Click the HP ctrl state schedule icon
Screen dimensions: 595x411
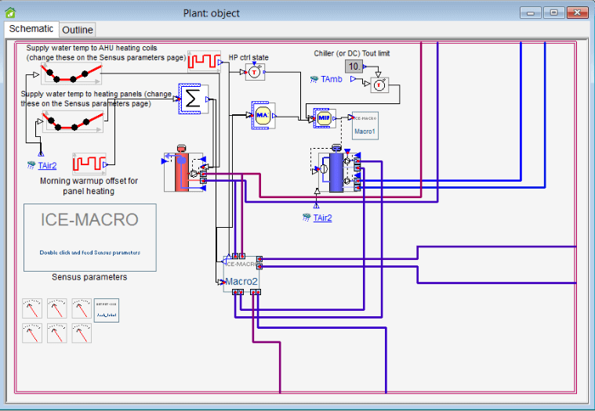coord(204,61)
